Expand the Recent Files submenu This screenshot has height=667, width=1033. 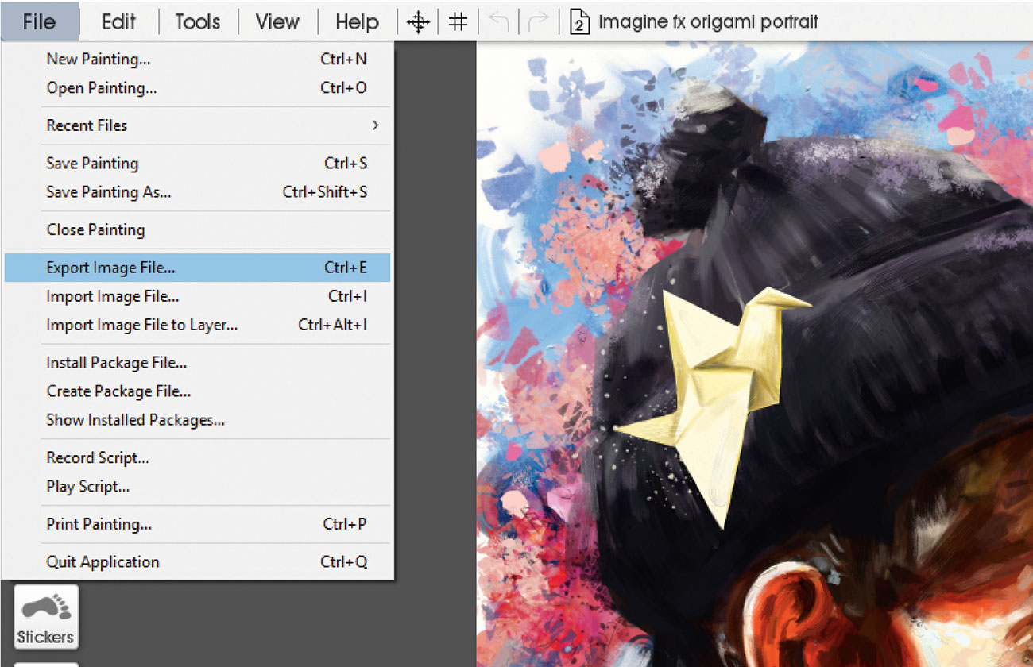click(197, 125)
